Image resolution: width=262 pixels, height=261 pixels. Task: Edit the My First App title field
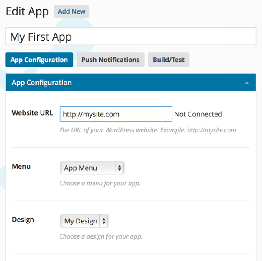click(131, 36)
